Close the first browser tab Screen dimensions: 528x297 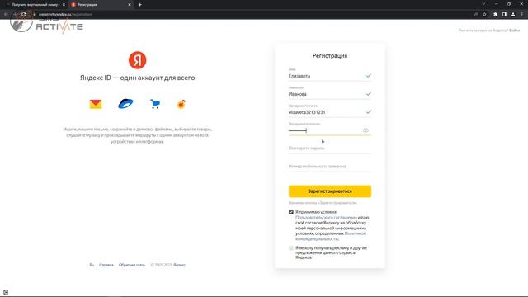point(64,5)
